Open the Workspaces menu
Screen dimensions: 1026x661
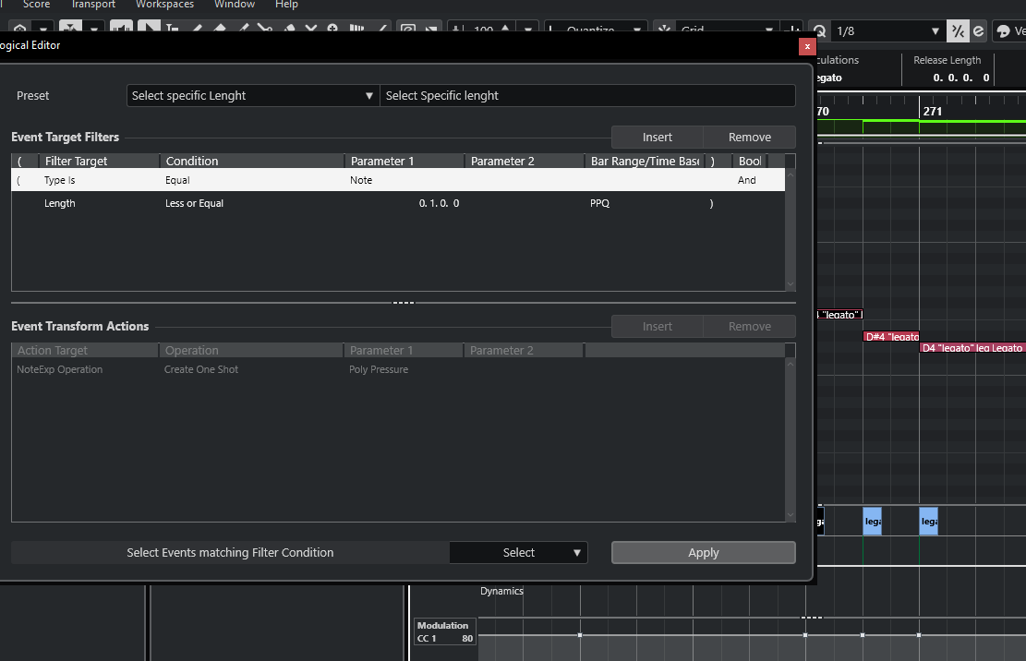click(x=164, y=5)
